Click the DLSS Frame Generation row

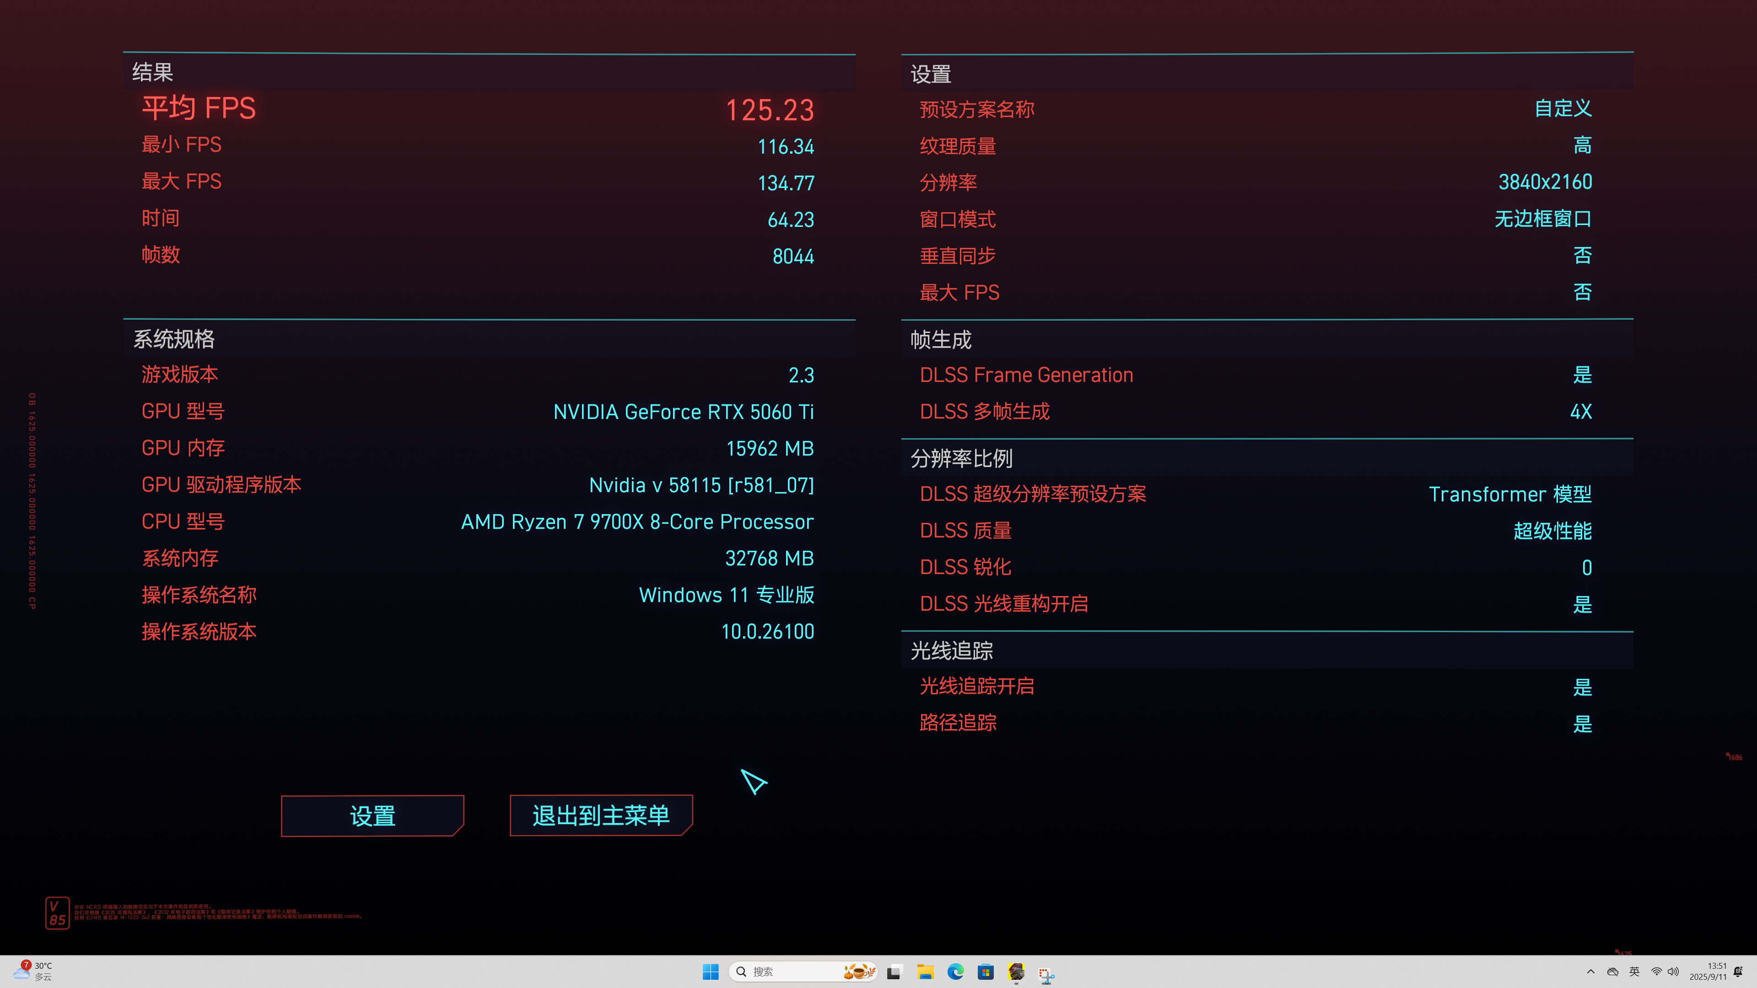coord(1255,375)
